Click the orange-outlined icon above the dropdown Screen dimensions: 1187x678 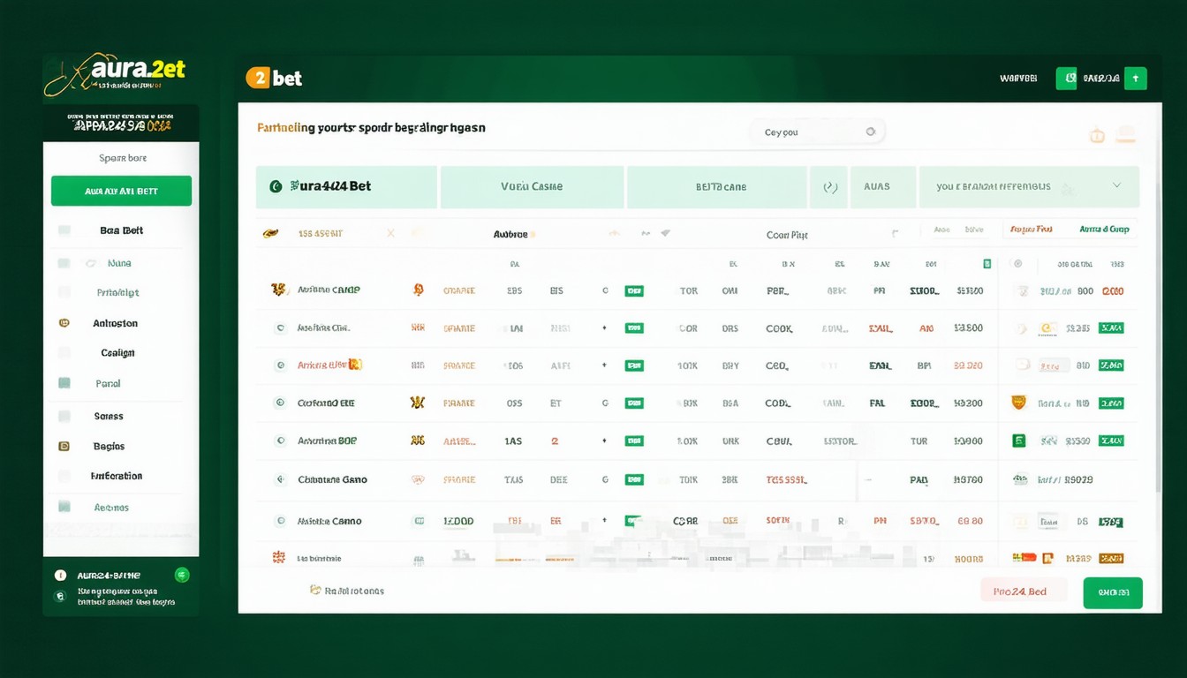[x=1097, y=136]
